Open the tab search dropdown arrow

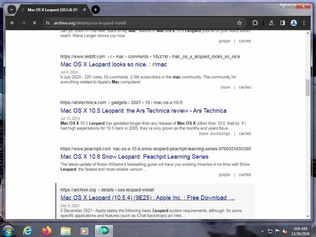(x=12, y=10)
